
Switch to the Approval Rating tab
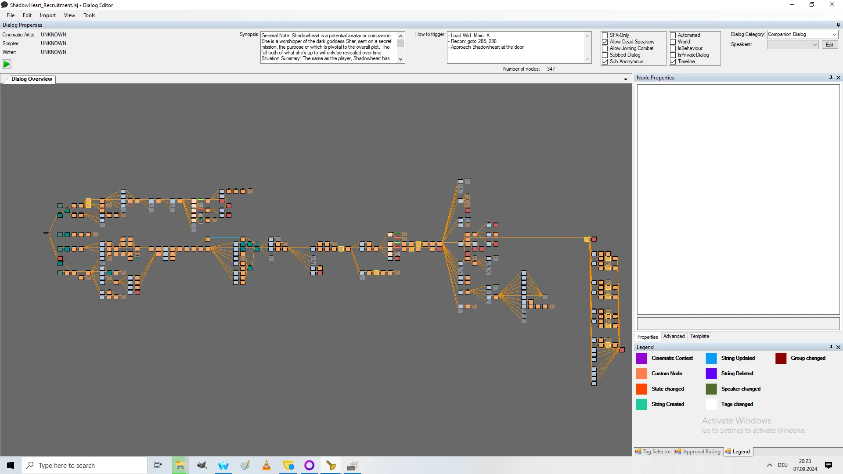(698, 452)
